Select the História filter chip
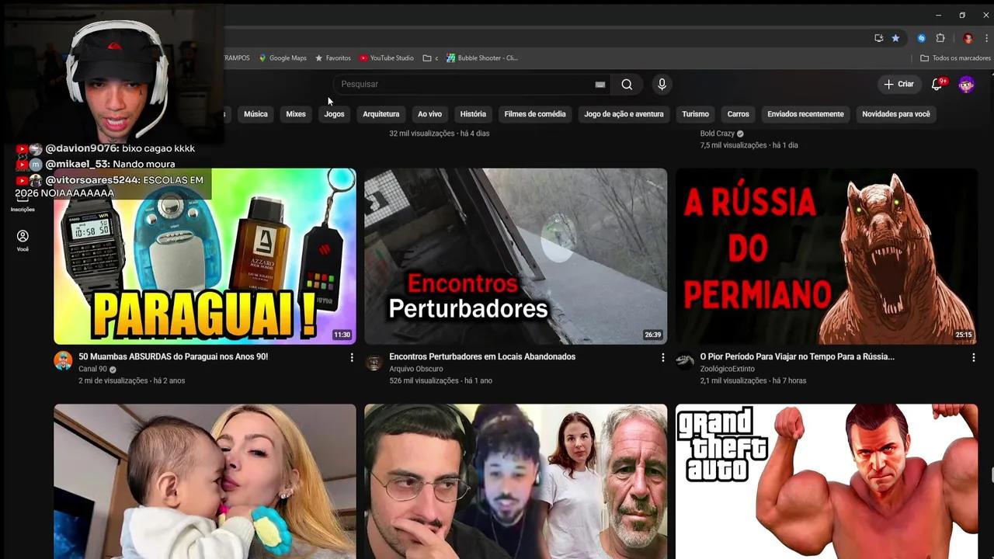994x559 pixels. [x=473, y=114]
